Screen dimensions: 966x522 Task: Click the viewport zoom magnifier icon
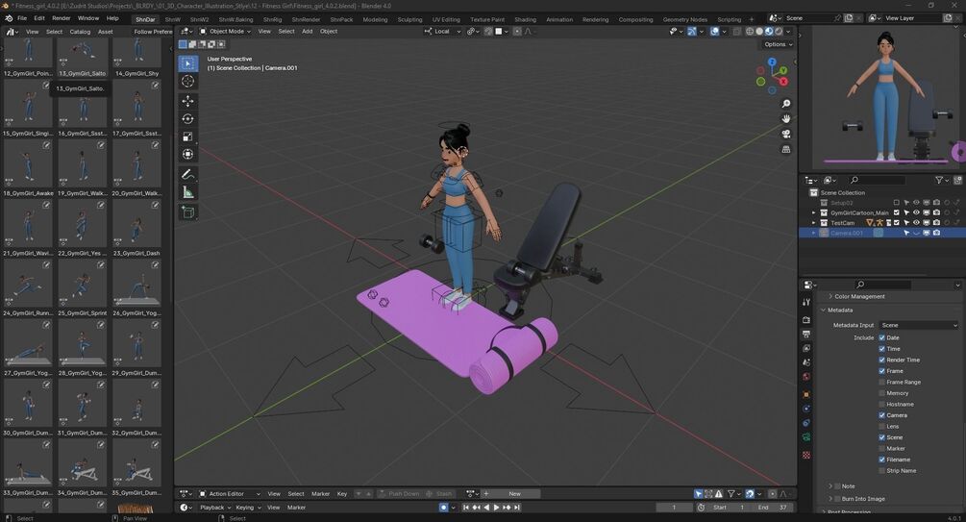[x=785, y=104]
